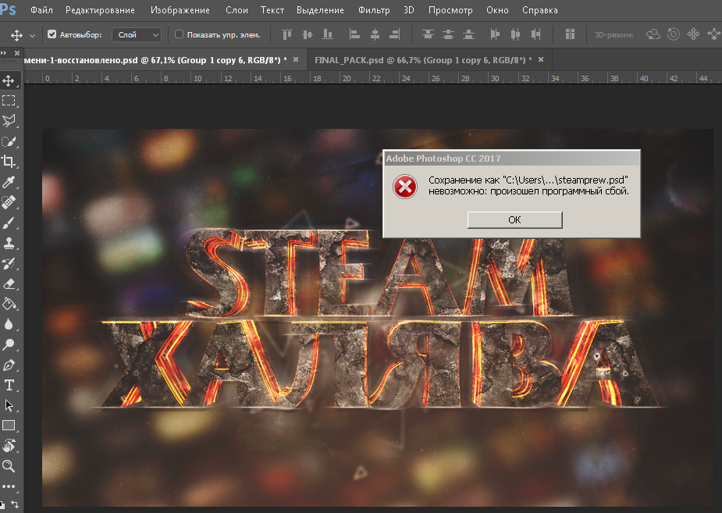This screenshot has height=513, width=722.
Task: Click 3D pan object icon
Action: tap(693, 34)
